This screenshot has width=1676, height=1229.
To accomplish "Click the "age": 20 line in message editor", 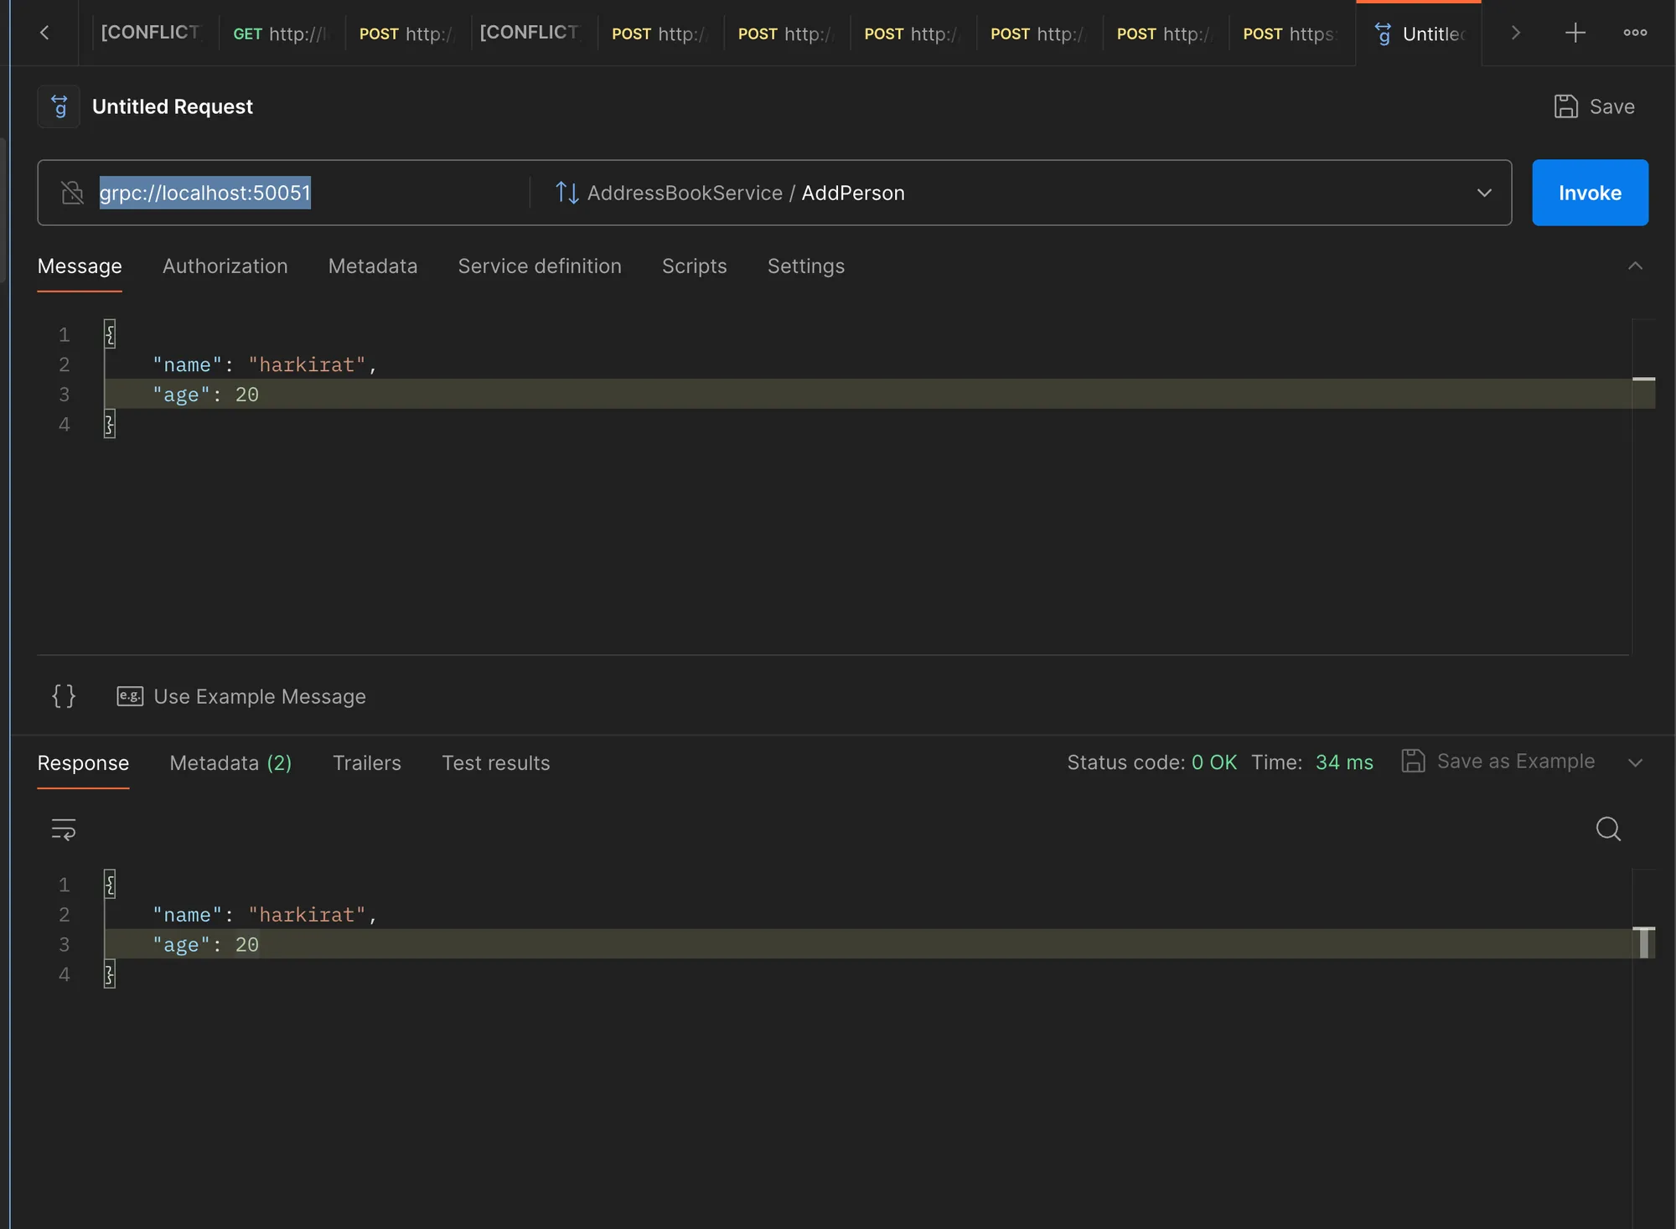I will click(x=205, y=395).
